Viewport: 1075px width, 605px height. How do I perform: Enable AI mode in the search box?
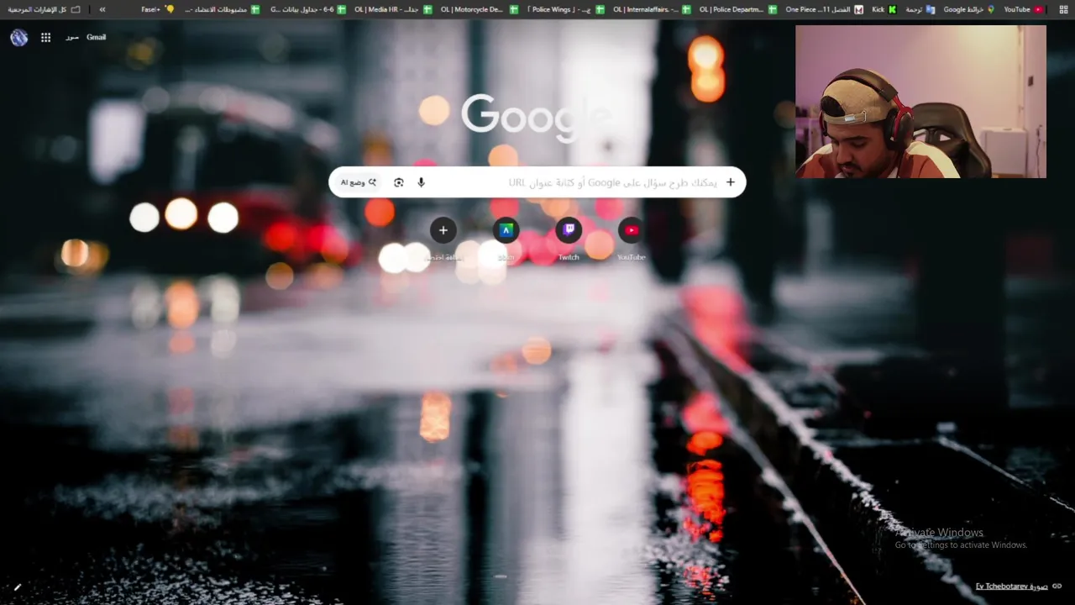click(359, 182)
